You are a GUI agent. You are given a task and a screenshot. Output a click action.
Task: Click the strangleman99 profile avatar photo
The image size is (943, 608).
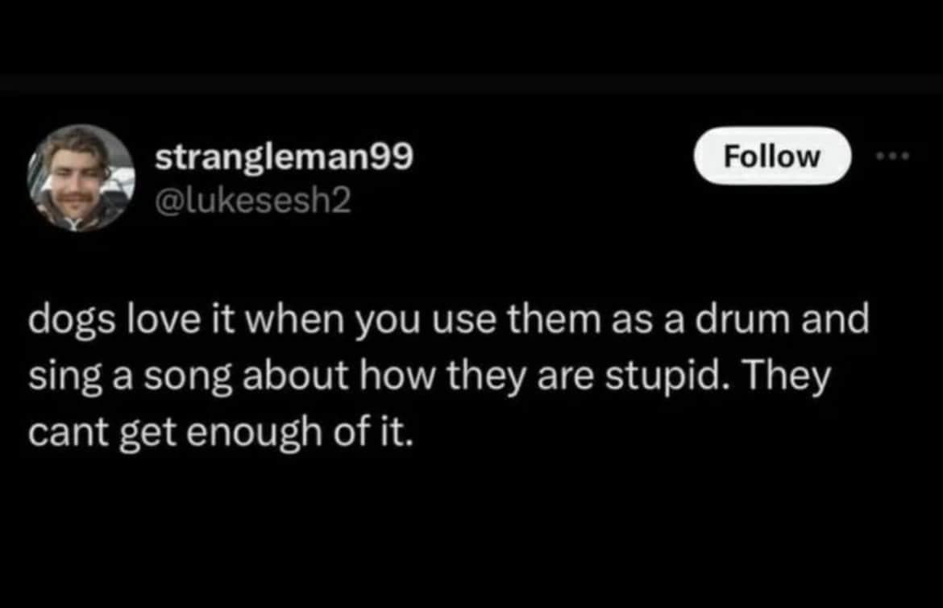click(81, 178)
